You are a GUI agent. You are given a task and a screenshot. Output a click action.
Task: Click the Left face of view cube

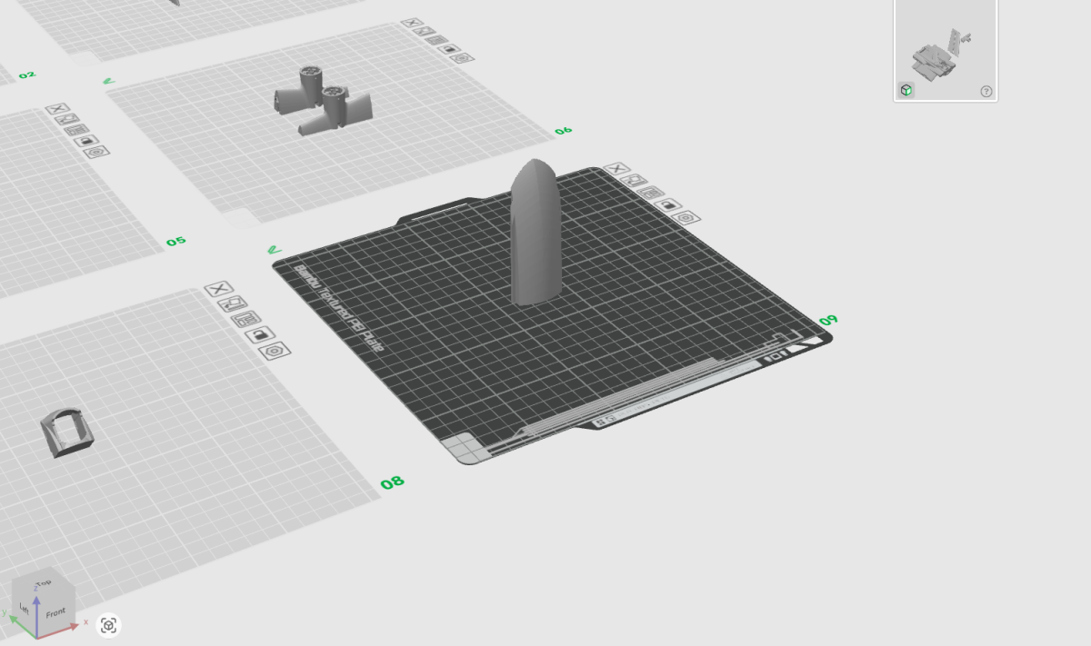point(24,607)
